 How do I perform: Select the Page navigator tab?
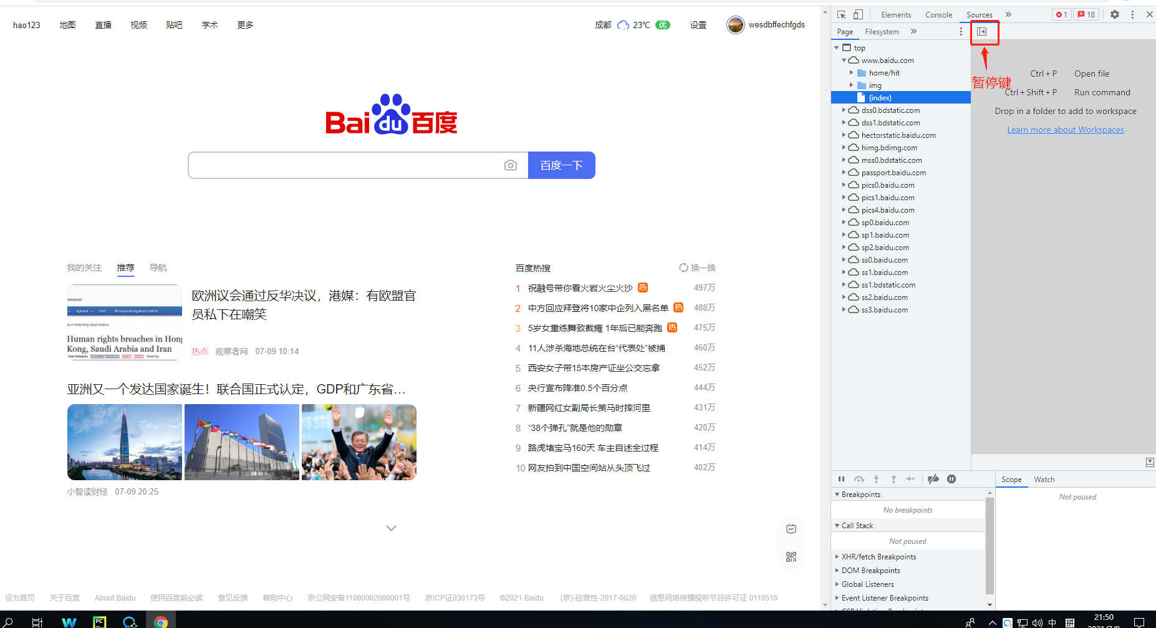coord(845,31)
